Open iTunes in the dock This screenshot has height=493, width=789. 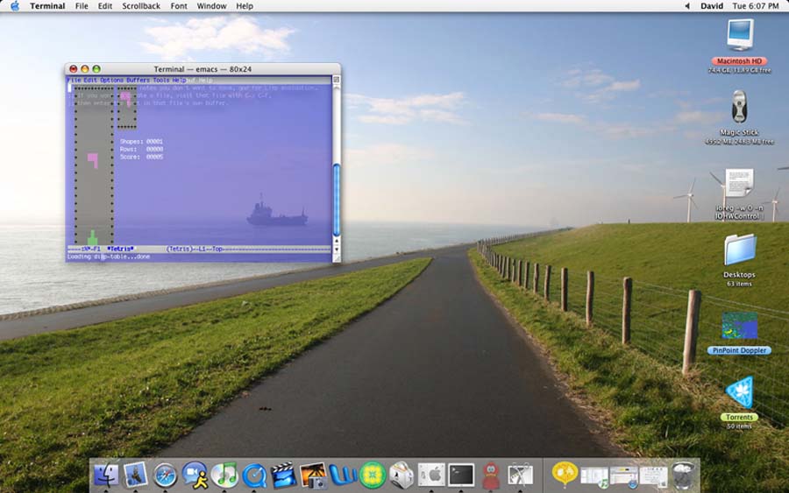pos(224,475)
